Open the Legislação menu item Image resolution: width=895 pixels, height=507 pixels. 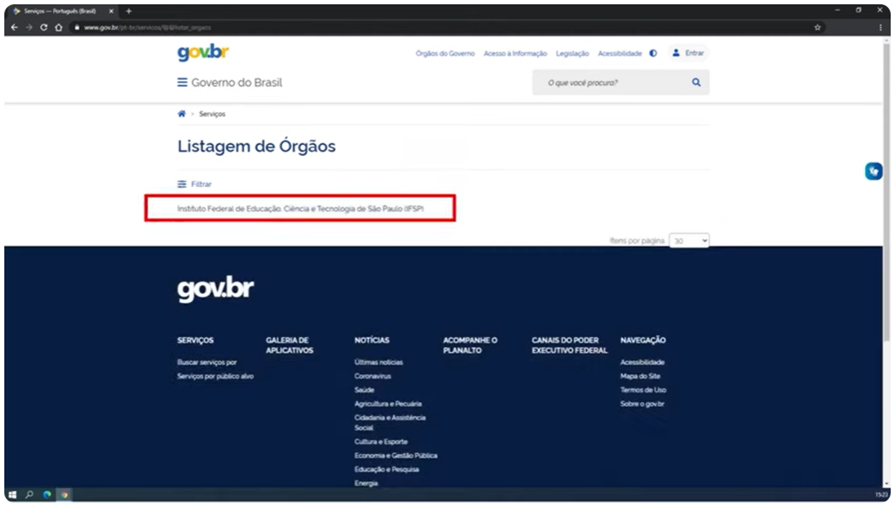coord(572,54)
